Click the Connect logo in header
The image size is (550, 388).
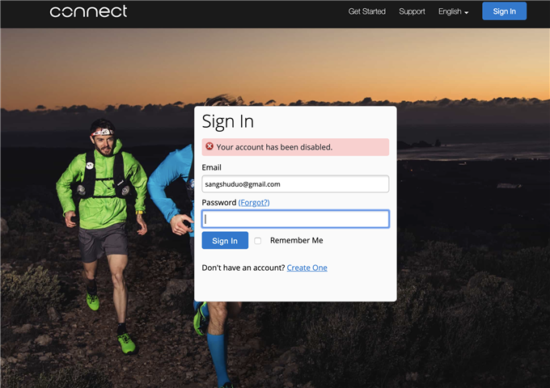point(88,11)
